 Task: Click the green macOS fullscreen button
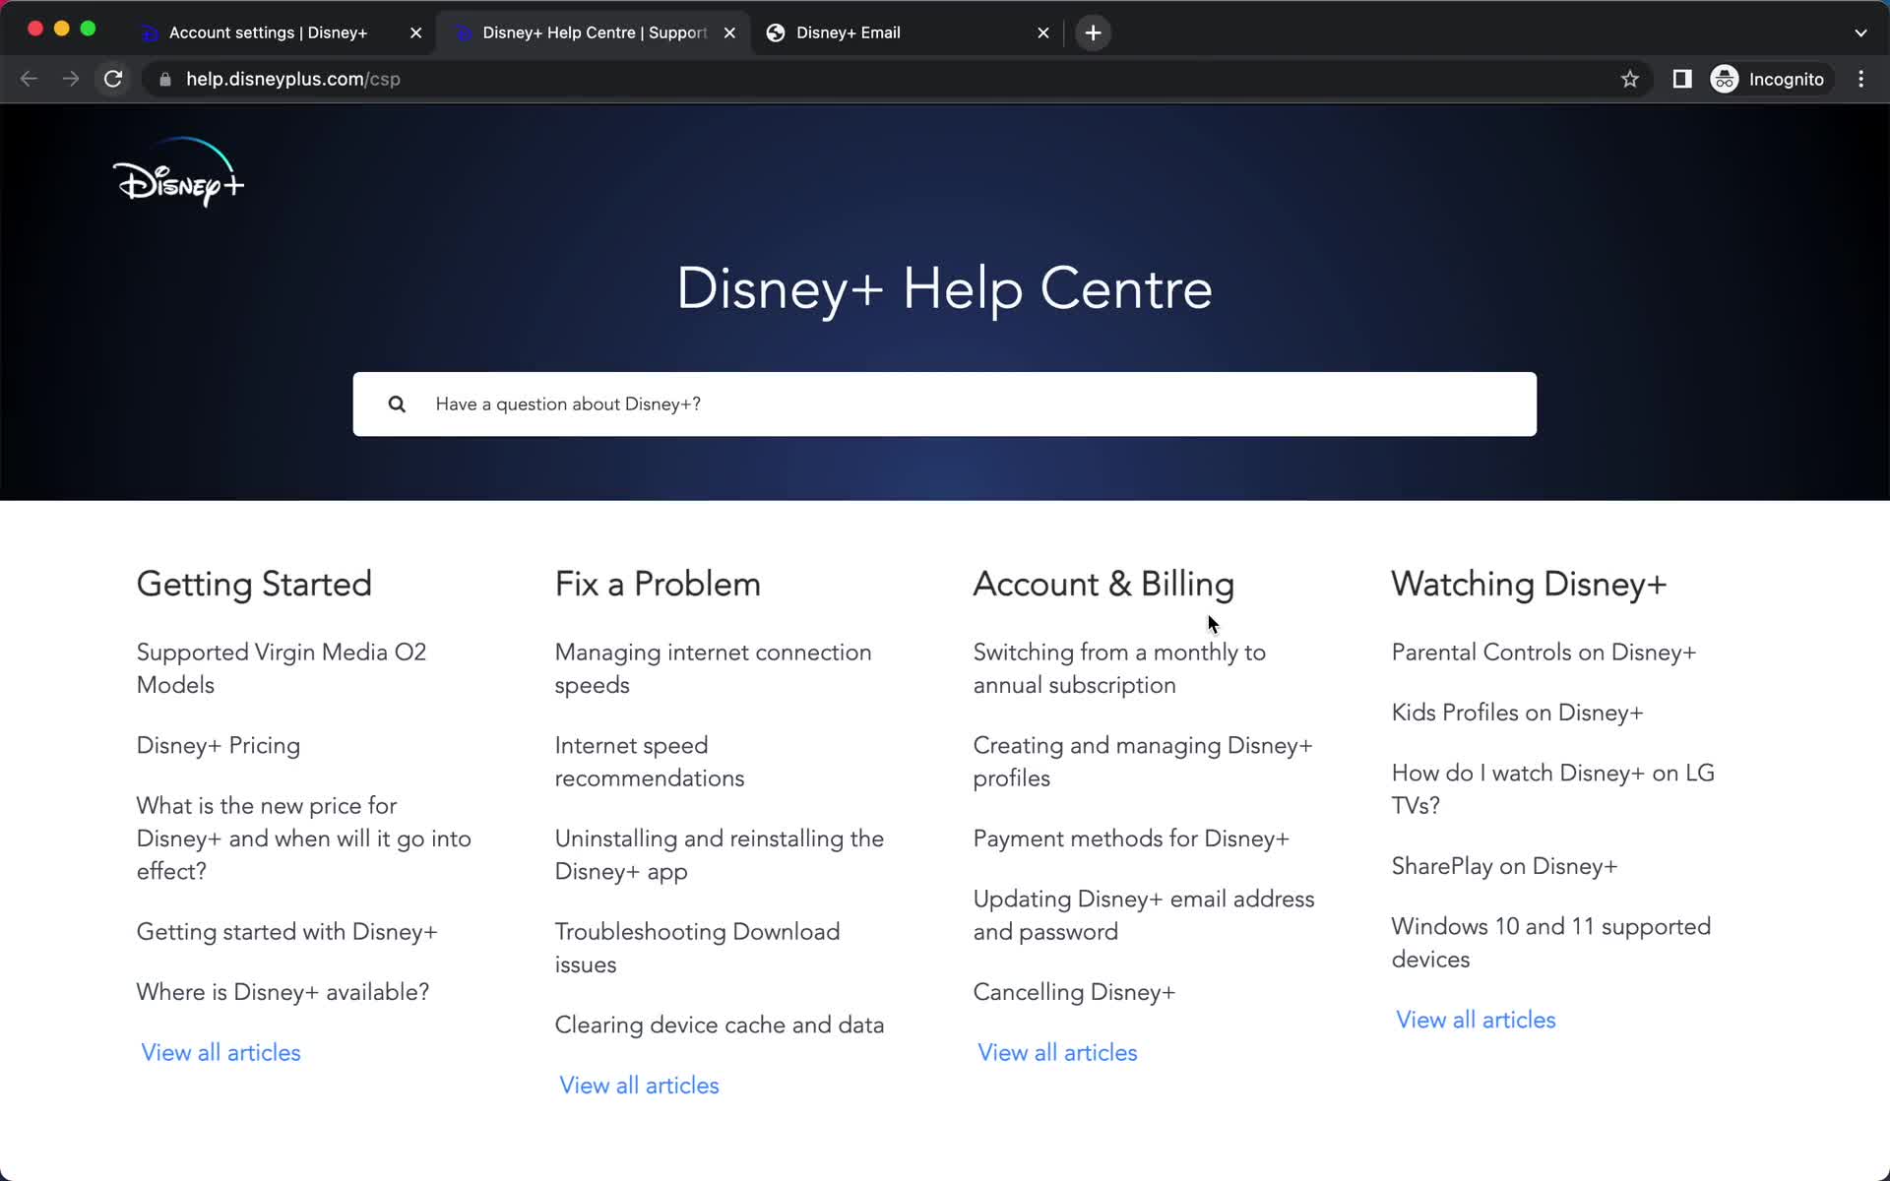tap(88, 29)
